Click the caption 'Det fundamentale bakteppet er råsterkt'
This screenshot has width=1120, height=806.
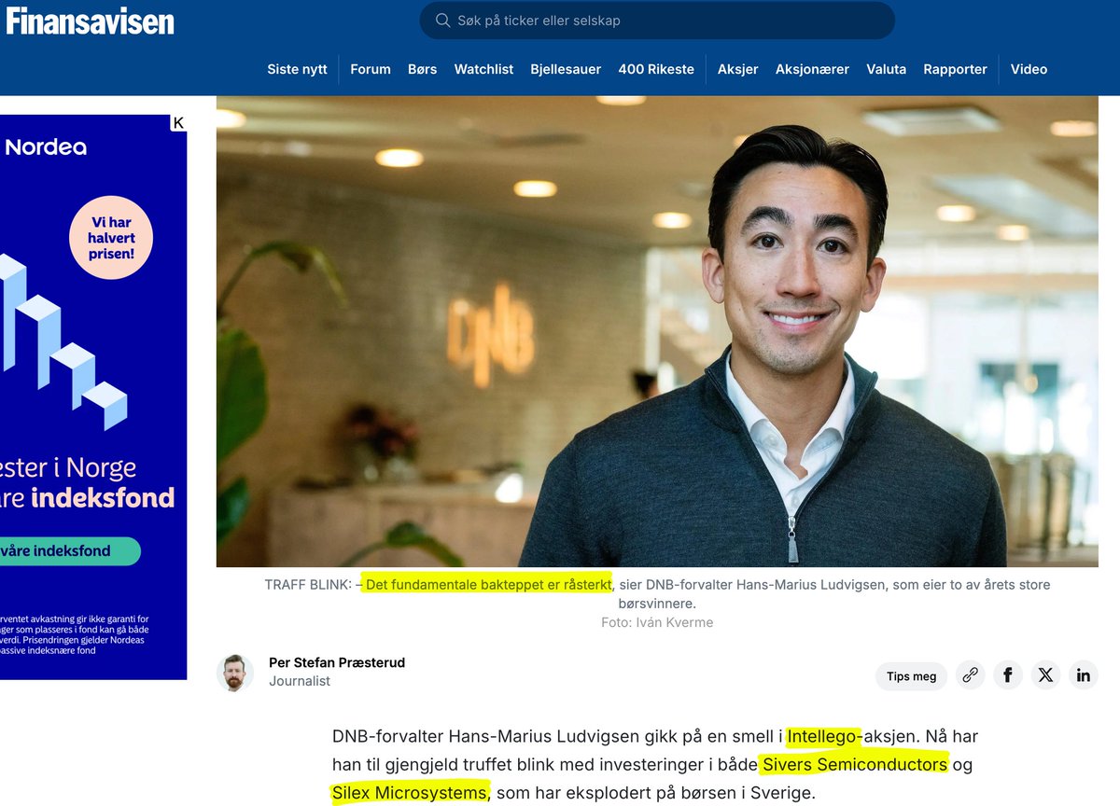(x=488, y=585)
